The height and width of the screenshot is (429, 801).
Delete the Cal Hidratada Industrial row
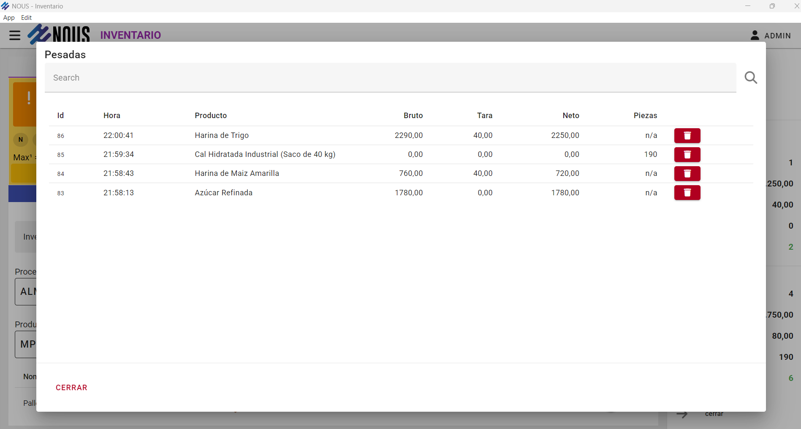[687, 155]
